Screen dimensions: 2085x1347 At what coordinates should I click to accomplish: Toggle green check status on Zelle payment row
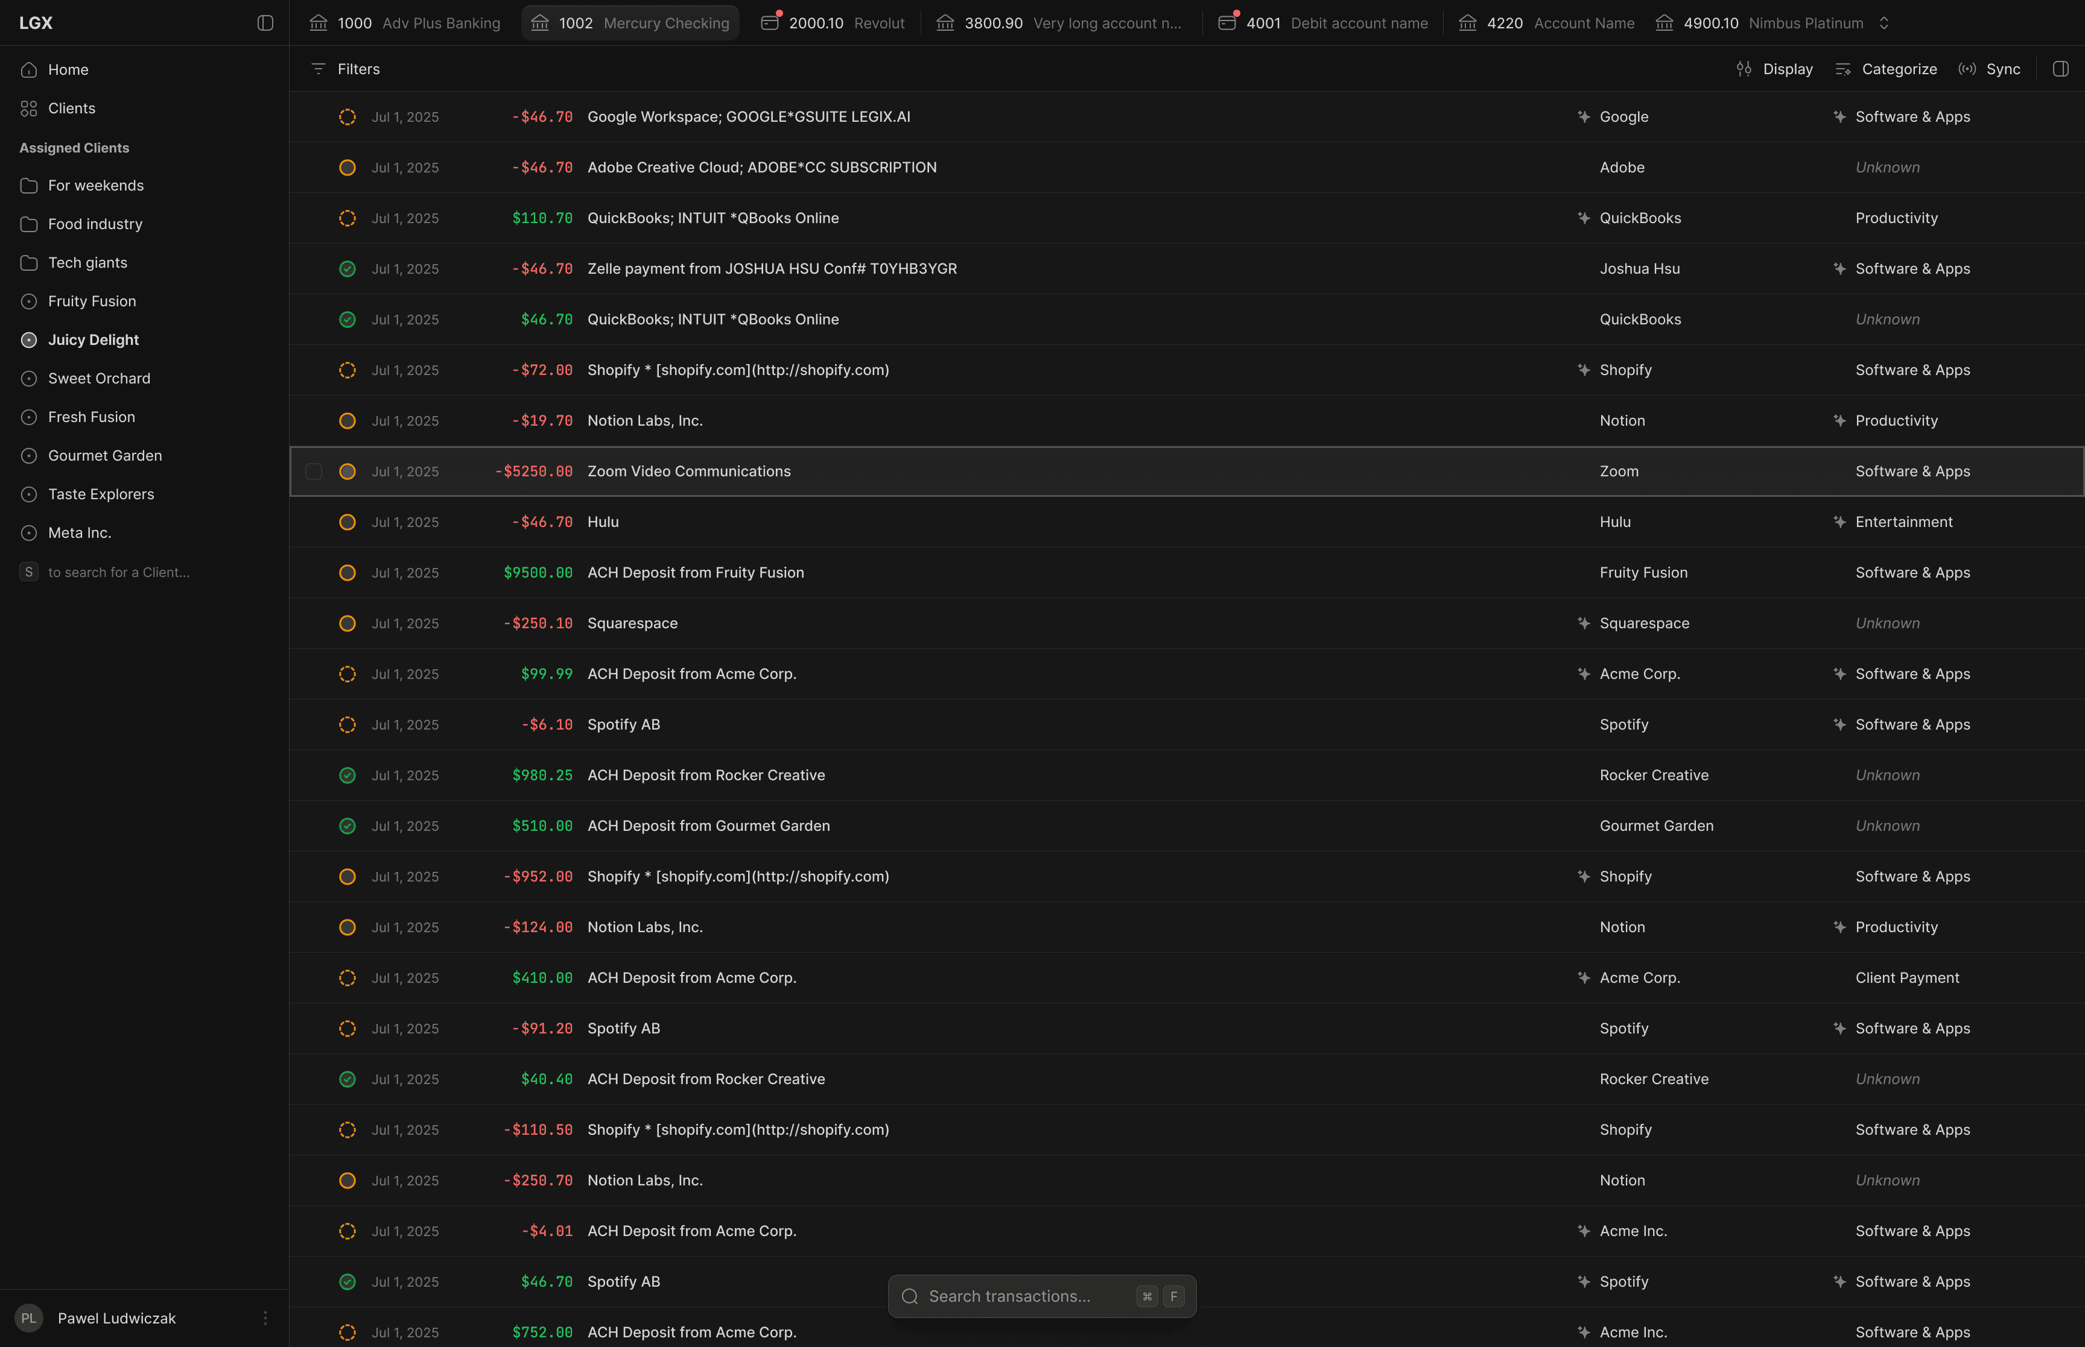(347, 268)
